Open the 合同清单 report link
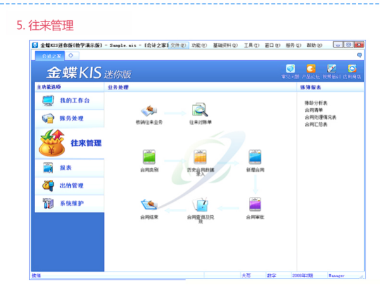The width and height of the screenshot is (380, 285). point(313,110)
